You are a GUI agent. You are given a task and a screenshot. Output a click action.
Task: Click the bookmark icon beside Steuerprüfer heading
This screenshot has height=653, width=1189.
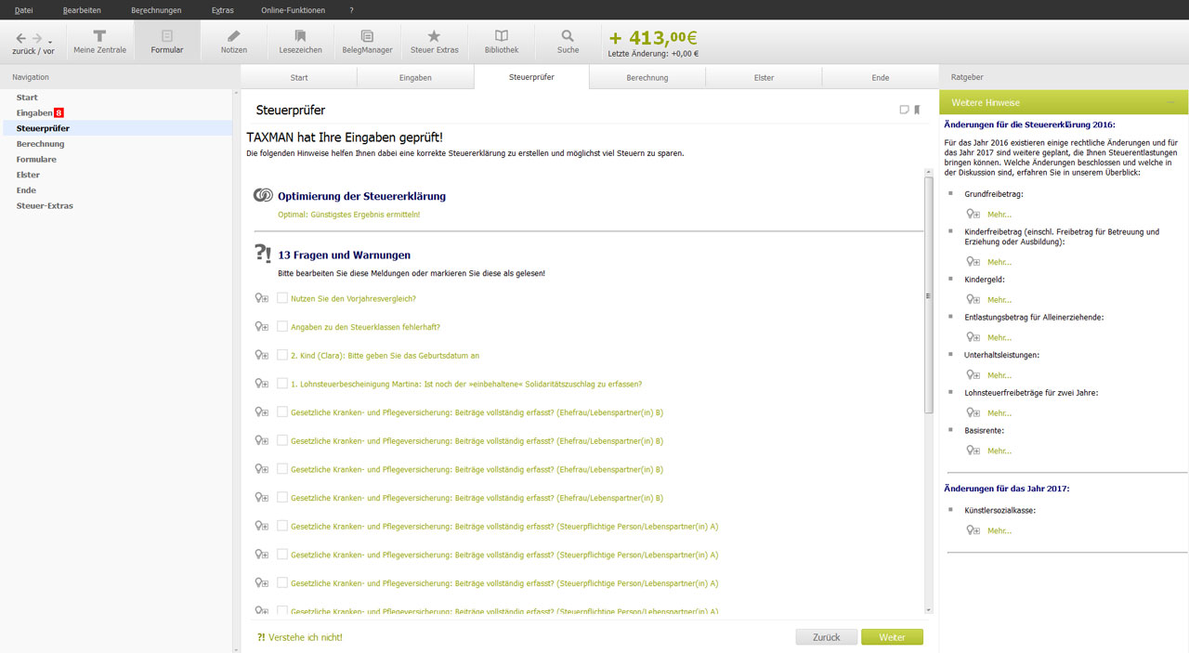coord(917,110)
